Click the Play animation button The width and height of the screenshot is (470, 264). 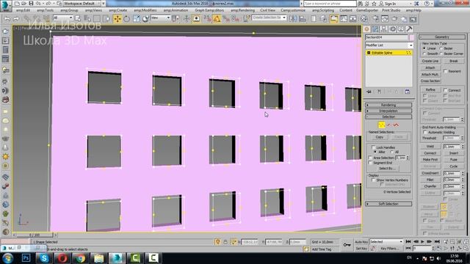(423, 241)
